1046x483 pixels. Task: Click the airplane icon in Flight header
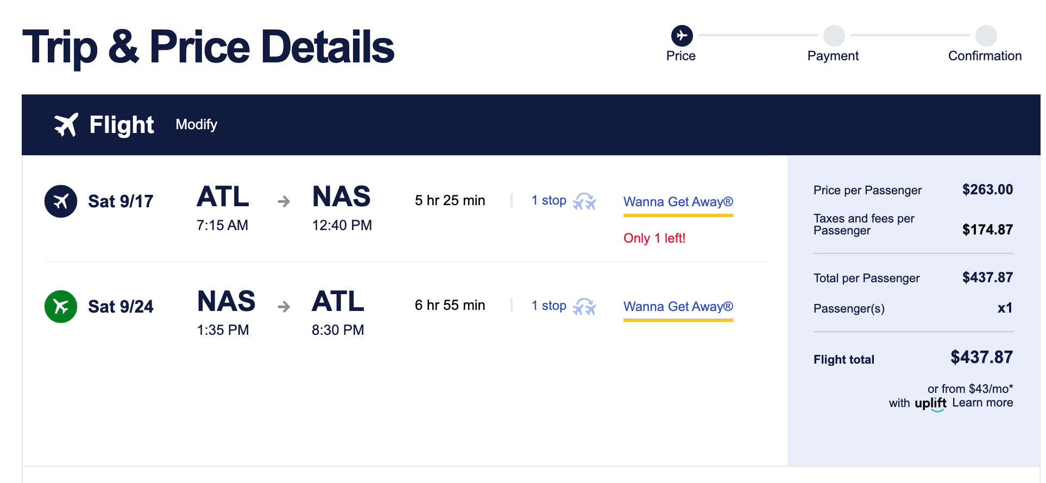[x=66, y=125]
